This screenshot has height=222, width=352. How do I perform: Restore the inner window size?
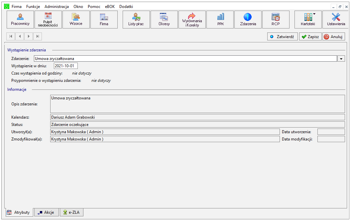[340, 7]
